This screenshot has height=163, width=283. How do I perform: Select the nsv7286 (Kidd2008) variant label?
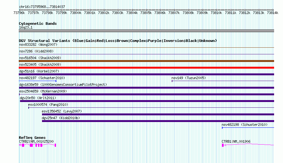point(36,51)
